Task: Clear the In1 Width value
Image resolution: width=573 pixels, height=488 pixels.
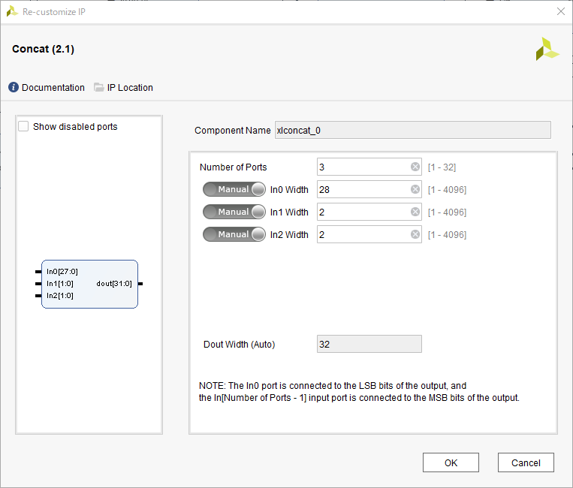Action: coord(415,212)
